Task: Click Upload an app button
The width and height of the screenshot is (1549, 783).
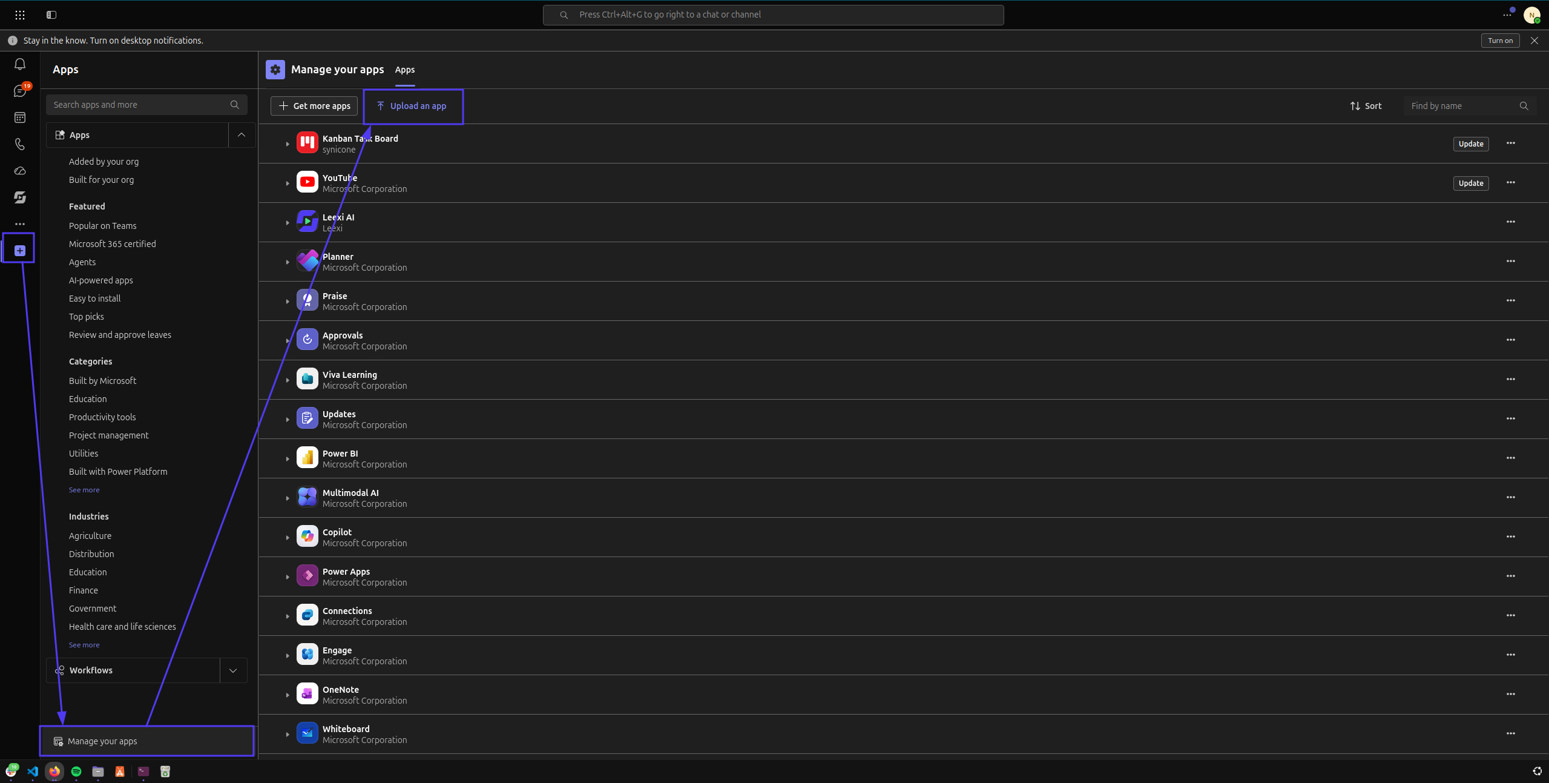Action: 412,106
